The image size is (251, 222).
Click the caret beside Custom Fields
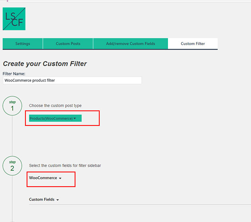tap(58, 200)
